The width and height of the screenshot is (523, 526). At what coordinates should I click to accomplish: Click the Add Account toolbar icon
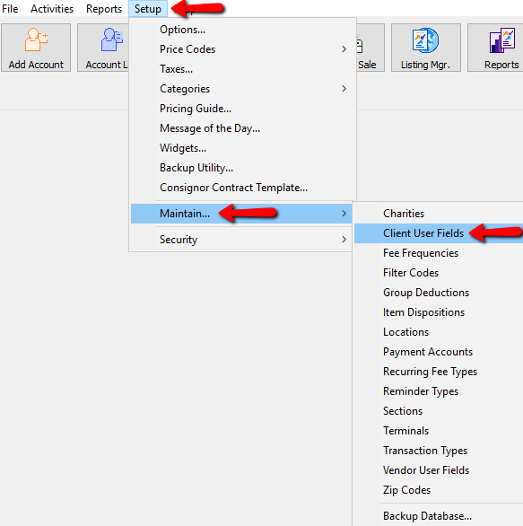(36, 48)
